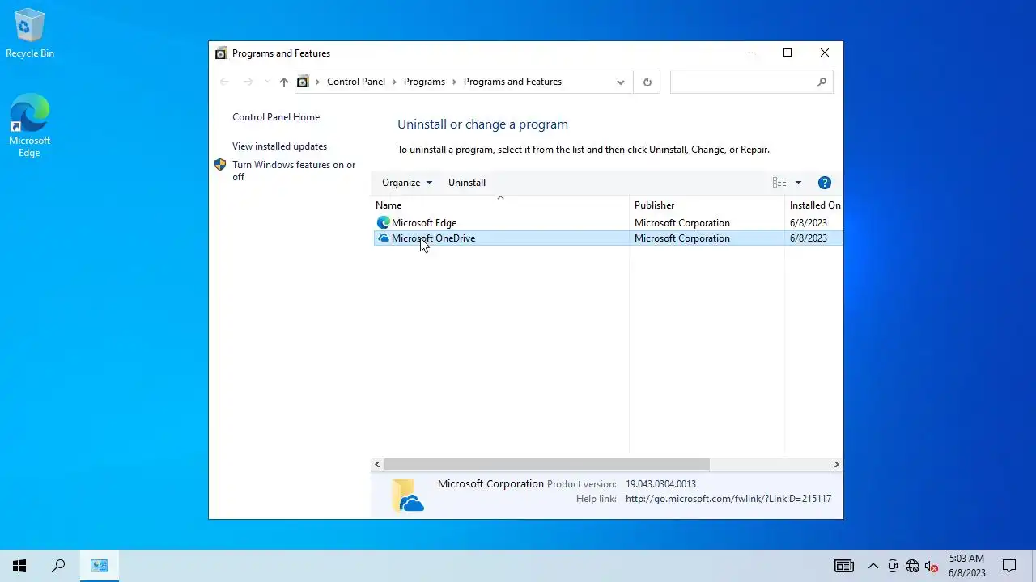Viewport: 1036px width, 582px height.
Task: Navigate to Control Panel breadcrumb
Action: [356, 82]
